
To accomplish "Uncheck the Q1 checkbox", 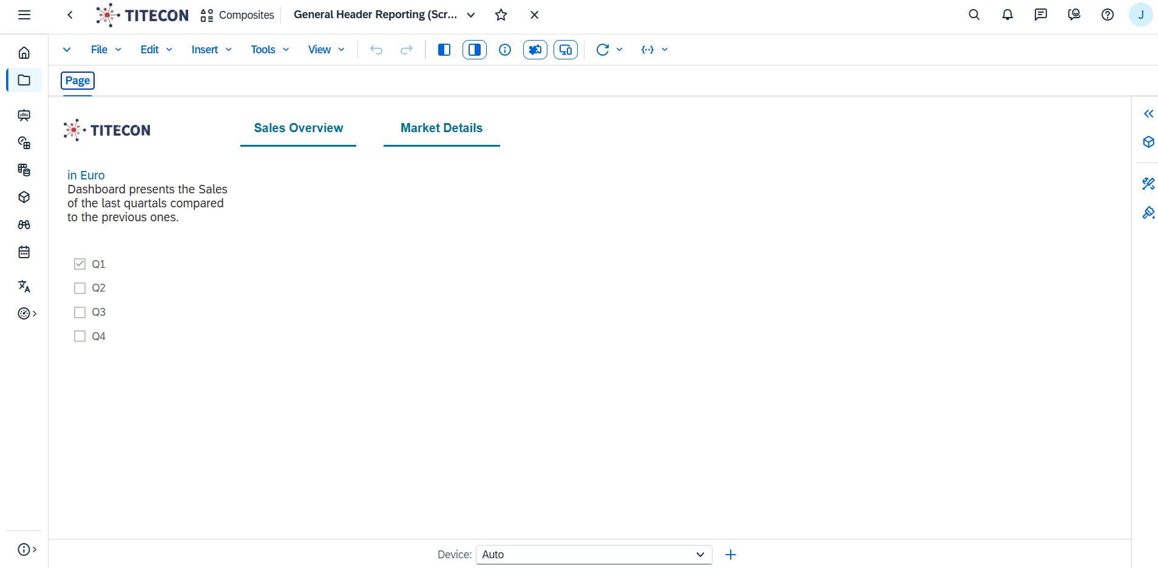I will click(80, 264).
